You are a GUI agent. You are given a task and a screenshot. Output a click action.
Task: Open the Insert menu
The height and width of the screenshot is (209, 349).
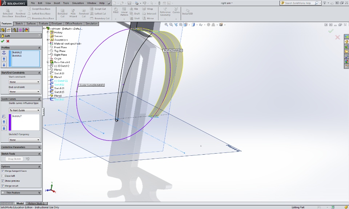(57, 3)
